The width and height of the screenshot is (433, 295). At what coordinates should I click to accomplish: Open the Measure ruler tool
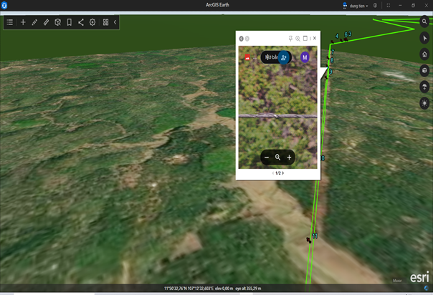pos(46,22)
